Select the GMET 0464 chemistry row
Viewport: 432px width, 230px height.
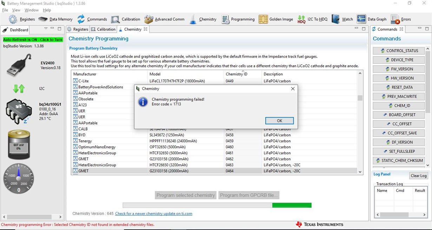pyautogui.click(x=214, y=171)
